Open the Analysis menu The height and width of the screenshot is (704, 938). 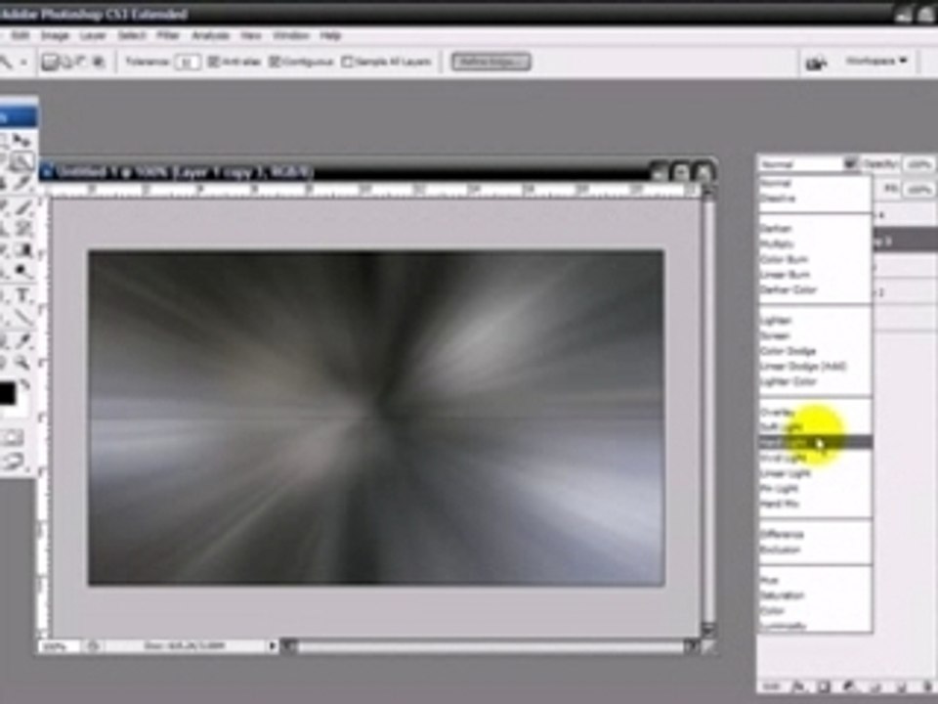210,35
